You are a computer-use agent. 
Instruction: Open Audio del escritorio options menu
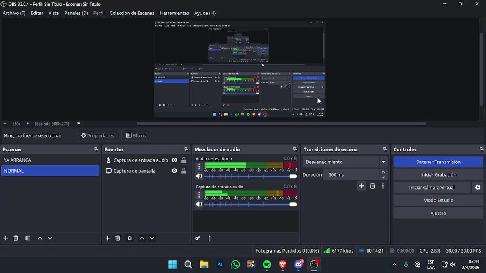point(199,166)
